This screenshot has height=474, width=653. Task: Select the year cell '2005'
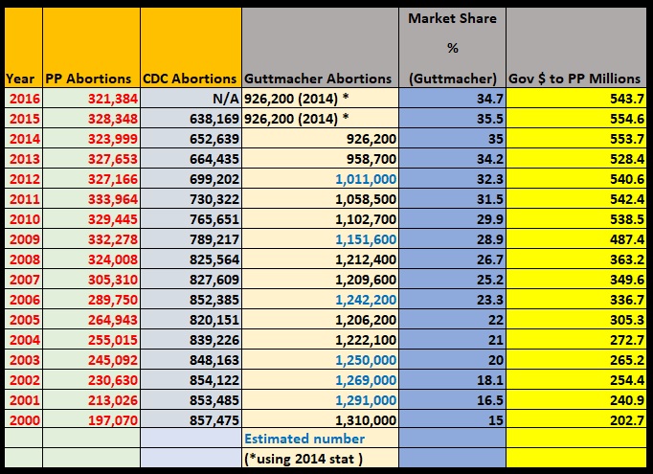(x=25, y=320)
